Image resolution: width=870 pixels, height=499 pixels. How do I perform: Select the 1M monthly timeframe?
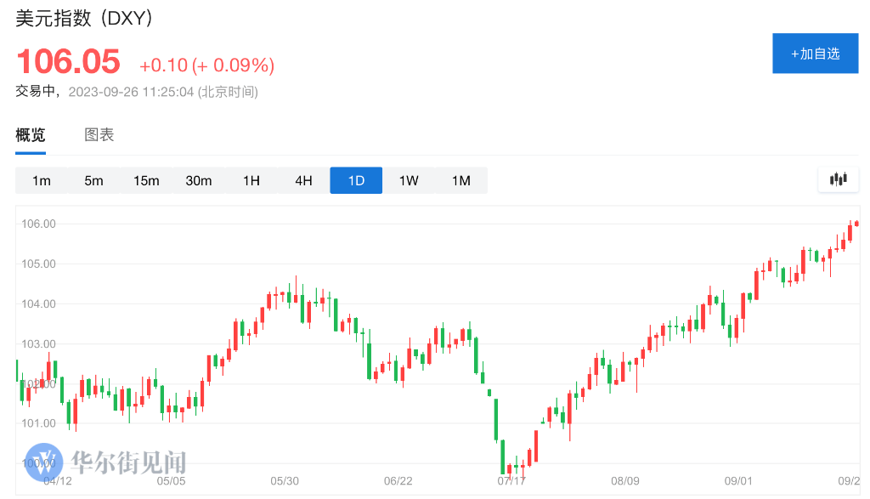[460, 180]
